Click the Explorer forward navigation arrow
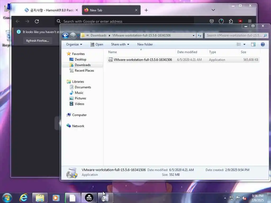 73,36
